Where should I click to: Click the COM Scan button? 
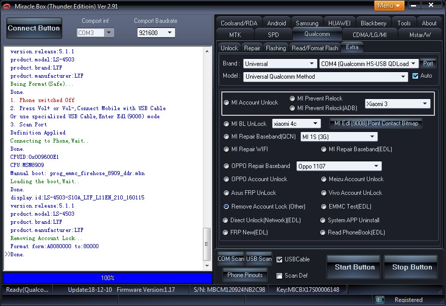click(231, 259)
